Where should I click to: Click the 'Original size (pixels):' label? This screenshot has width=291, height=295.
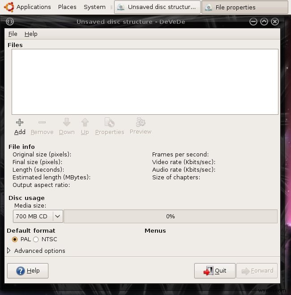tap(42, 155)
